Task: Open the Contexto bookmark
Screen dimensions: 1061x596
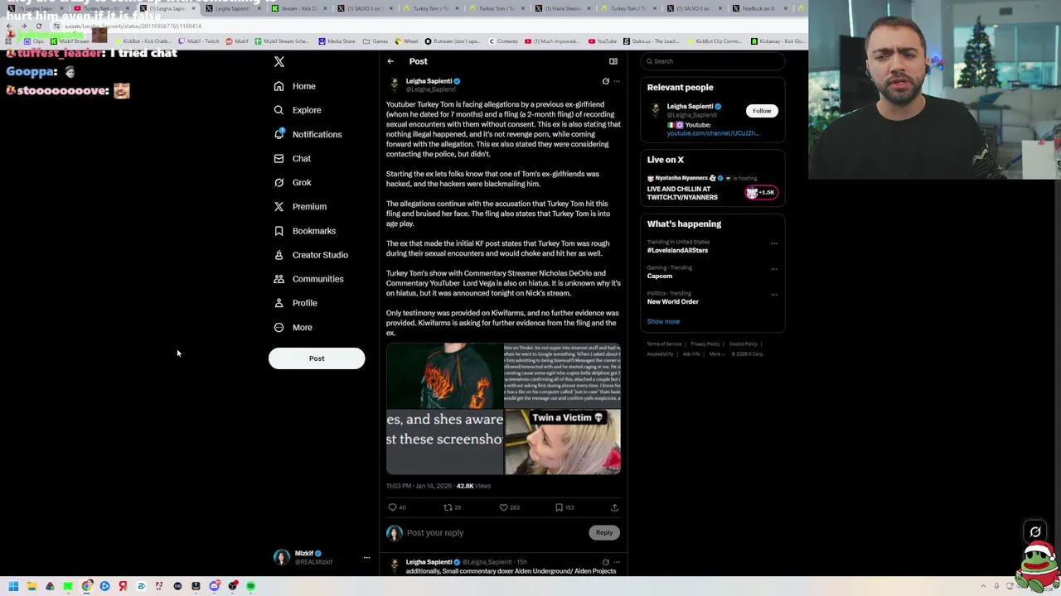Action: (x=503, y=41)
